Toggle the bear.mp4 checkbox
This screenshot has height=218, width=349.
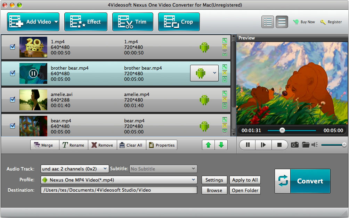(13, 126)
